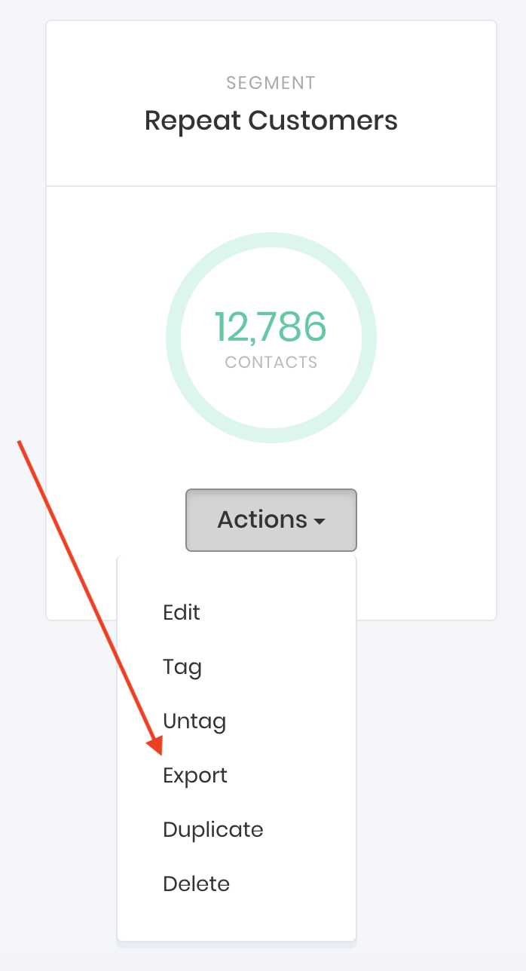Viewport: 526px width, 971px height.
Task: Click the CONTACTS caption inside the circle
Action: click(x=271, y=362)
